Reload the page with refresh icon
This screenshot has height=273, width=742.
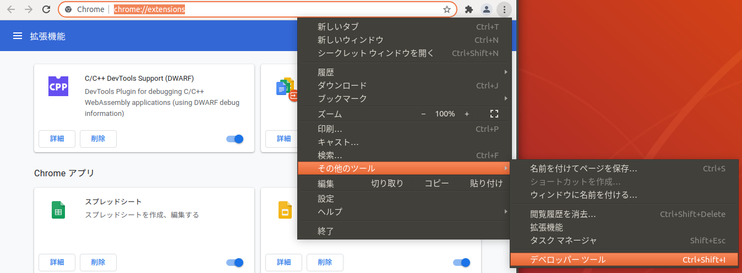[x=47, y=9]
